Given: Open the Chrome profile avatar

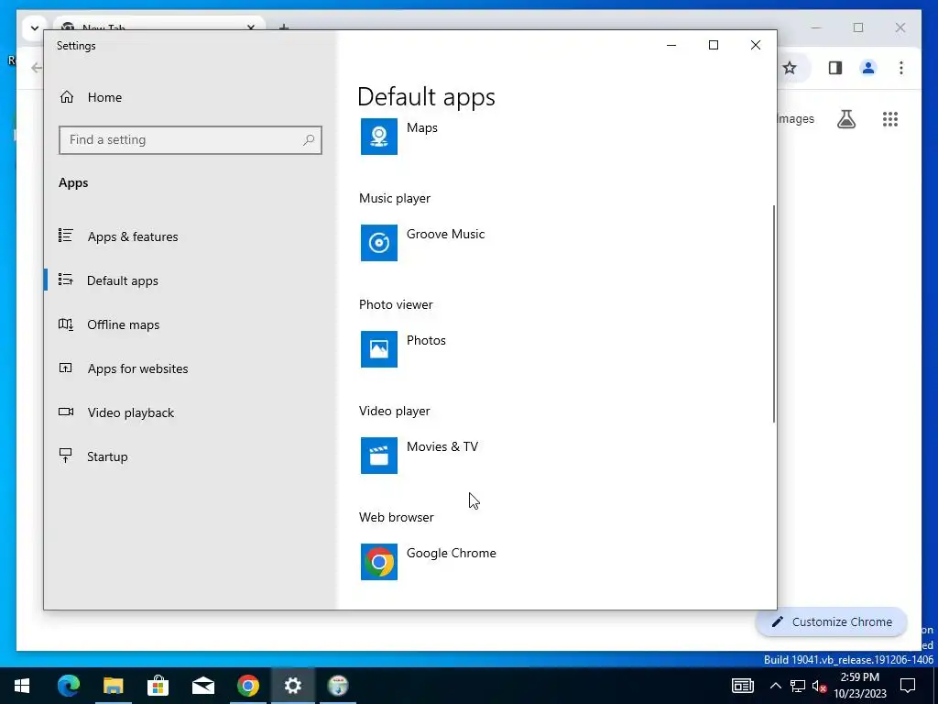Looking at the screenshot, I should (868, 68).
